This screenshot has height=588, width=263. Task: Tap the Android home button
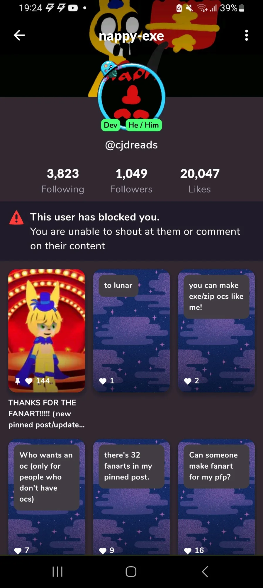tap(131, 572)
